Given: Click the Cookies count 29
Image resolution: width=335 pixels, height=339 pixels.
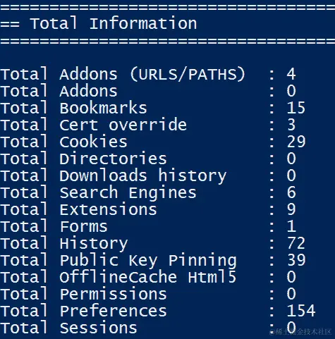Looking at the screenshot, I should pyautogui.click(x=296, y=142).
